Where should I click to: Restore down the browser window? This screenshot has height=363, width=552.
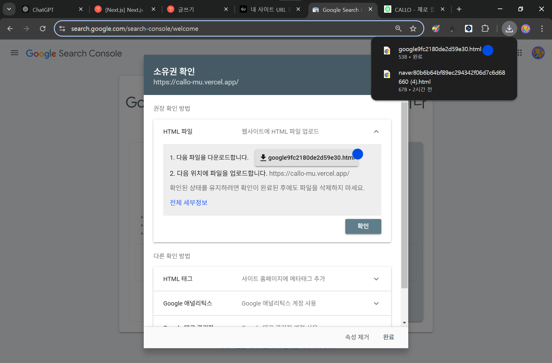pos(521,9)
